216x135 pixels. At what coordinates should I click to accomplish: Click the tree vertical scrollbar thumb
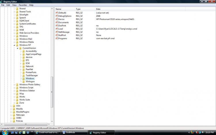click(x=52, y=92)
